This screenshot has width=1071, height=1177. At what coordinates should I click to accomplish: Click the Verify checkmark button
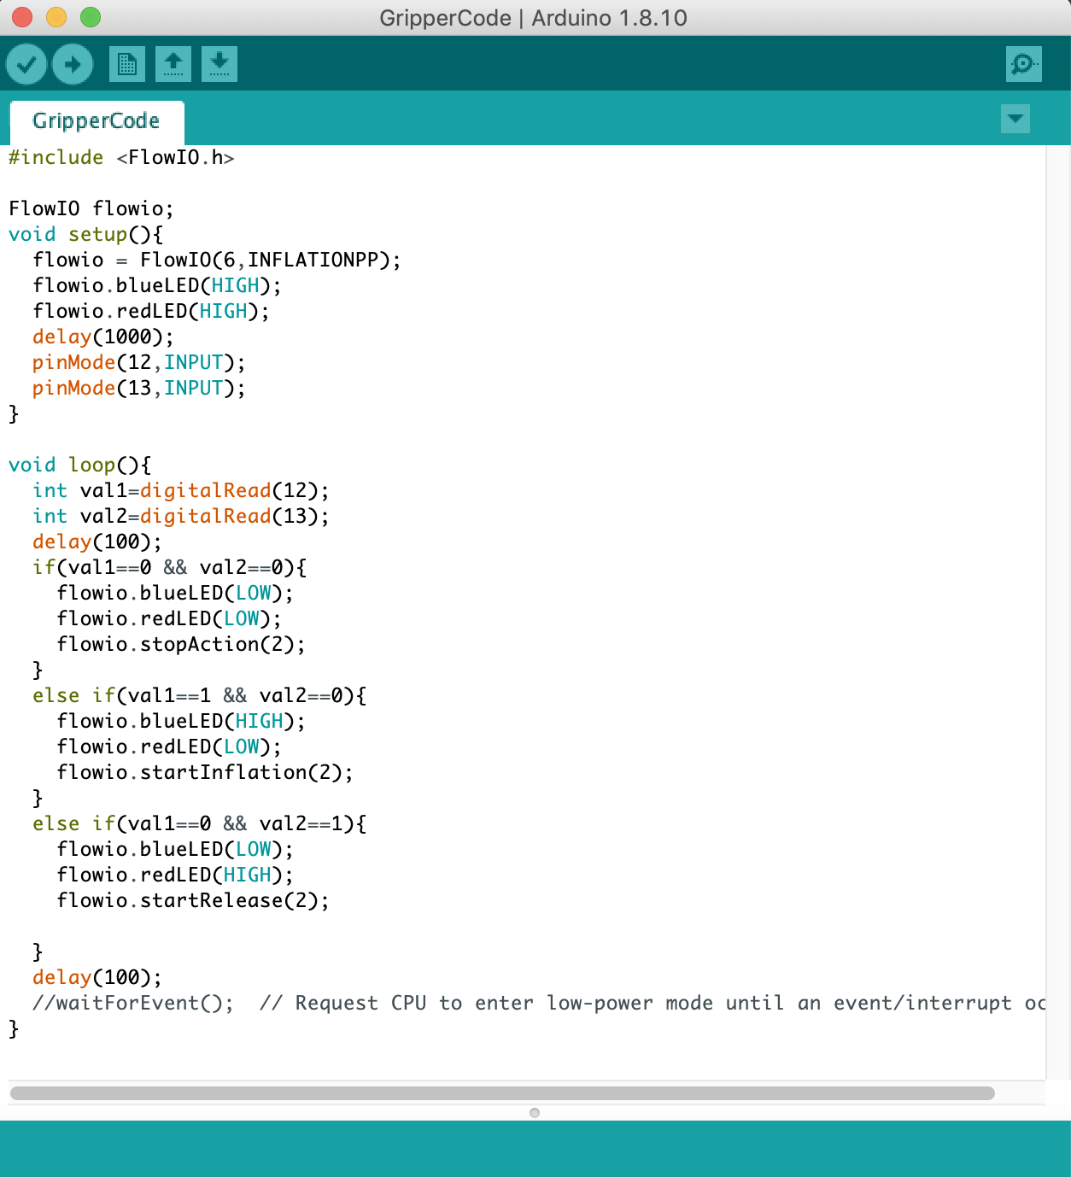tap(26, 64)
